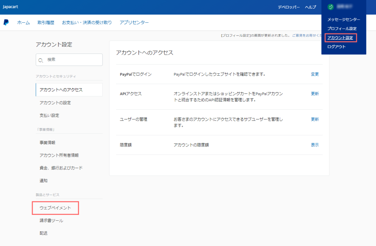376x246 pixels.
Task: Click the ご意見をお寄せください feedback link
Action: pyautogui.click(x=307, y=36)
